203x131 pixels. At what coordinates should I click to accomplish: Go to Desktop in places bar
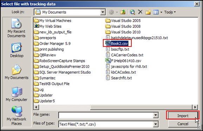(17, 50)
